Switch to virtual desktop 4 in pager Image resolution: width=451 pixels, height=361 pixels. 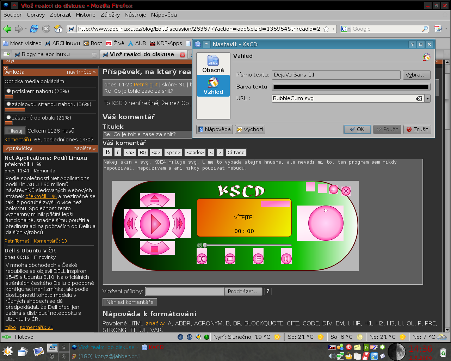(x=64, y=356)
